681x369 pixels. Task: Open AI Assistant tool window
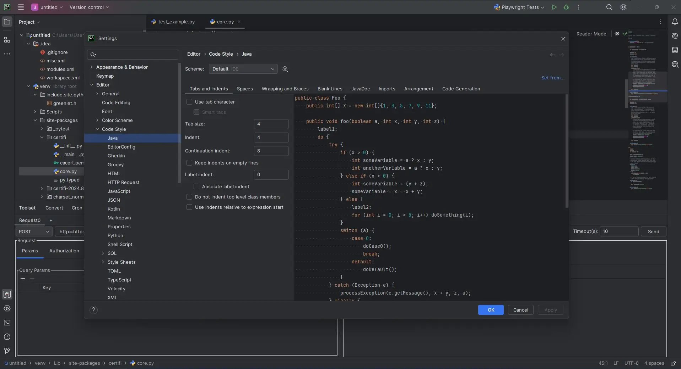pyautogui.click(x=675, y=36)
